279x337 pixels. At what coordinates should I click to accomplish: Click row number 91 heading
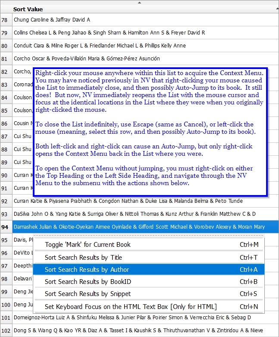(6, 188)
